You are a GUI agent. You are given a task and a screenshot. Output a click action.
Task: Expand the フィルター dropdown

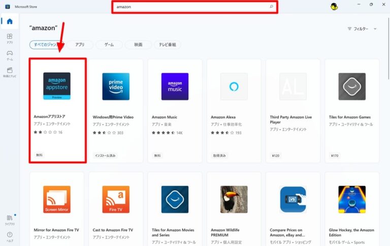tap(362, 29)
